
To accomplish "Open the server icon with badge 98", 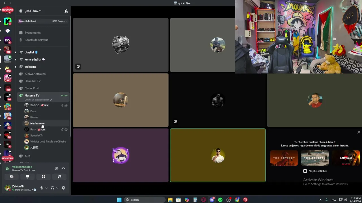I will click(8, 116).
